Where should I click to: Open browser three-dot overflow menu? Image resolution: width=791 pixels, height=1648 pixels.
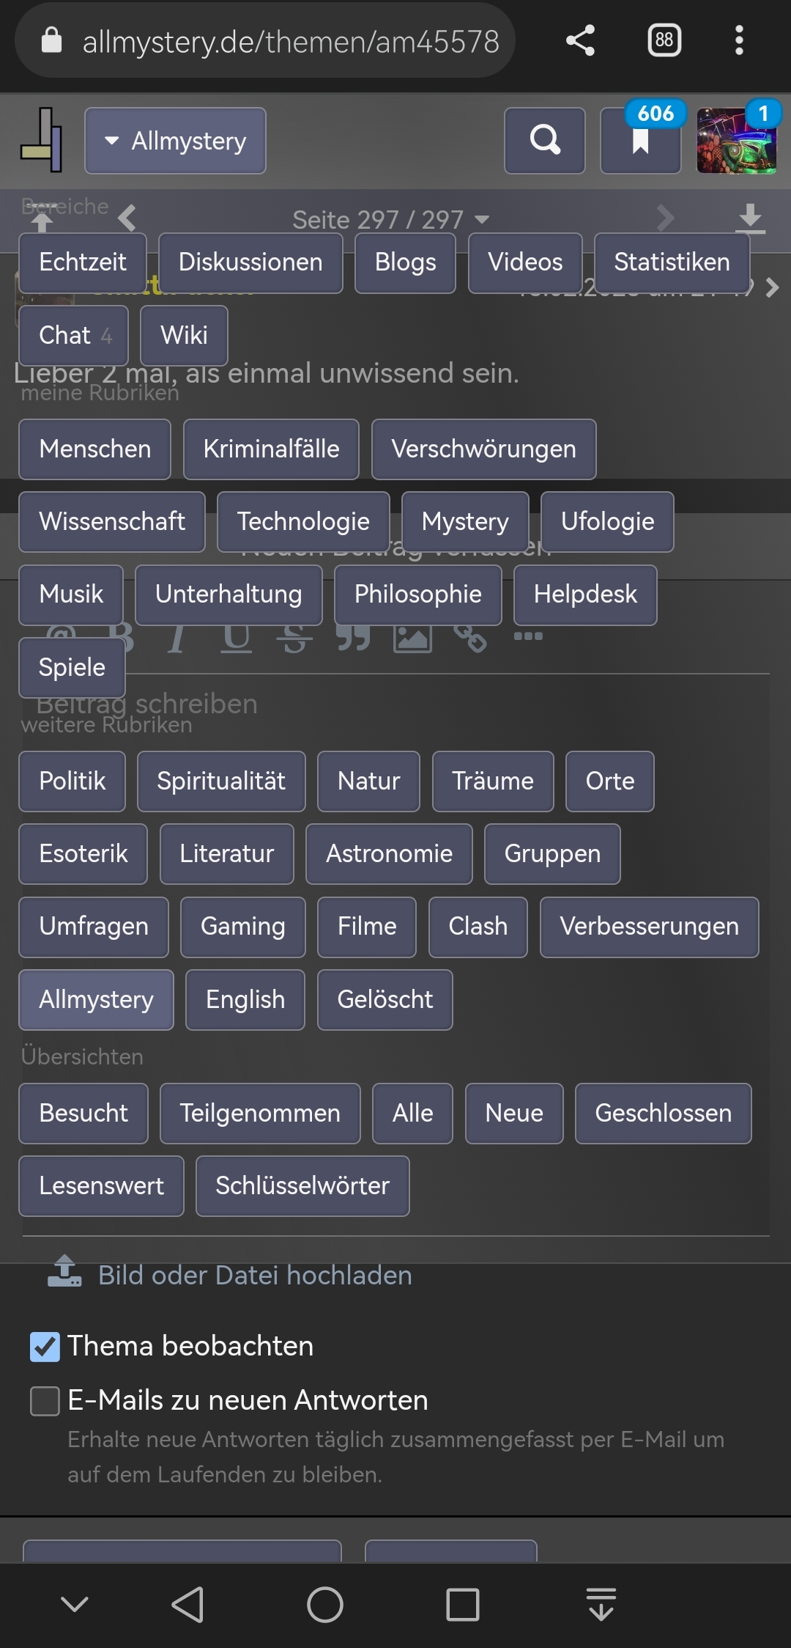click(x=739, y=40)
